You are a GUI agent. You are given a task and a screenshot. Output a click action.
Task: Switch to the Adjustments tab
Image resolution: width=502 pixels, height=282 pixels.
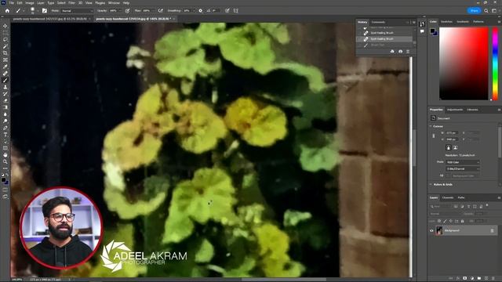[x=455, y=110]
